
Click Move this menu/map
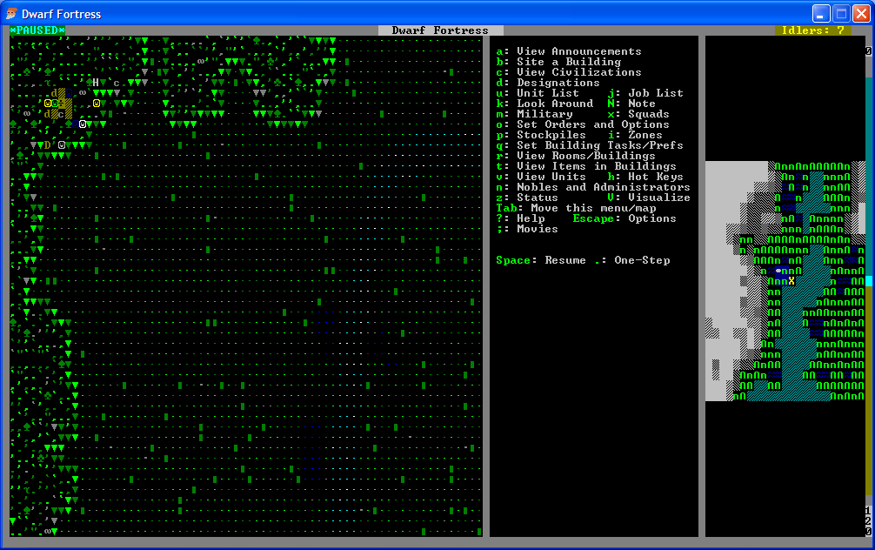click(x=576, y=208)
